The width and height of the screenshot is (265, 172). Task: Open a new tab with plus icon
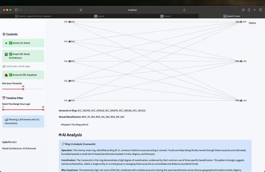coord(255,10)
